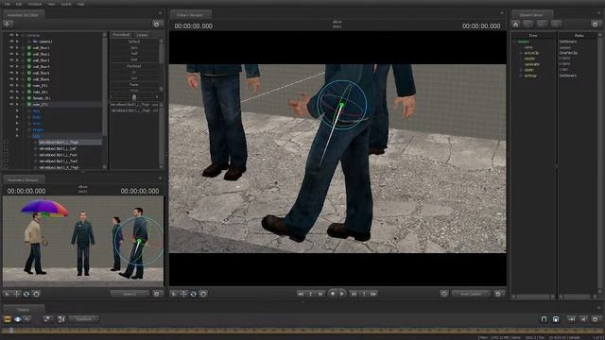The width and height of the screenshot is (605, 340).
Task: Collapse the Legs control group
Action: click(29, 136)
